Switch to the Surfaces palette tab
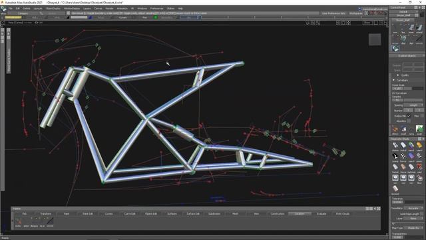The width and height of the screenshot is (426, 240). [x=172, y=214]
